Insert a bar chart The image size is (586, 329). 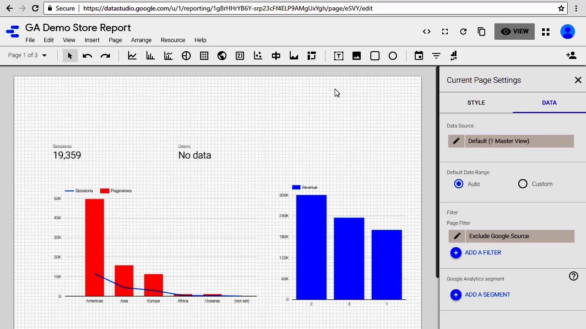pos(150,56)
